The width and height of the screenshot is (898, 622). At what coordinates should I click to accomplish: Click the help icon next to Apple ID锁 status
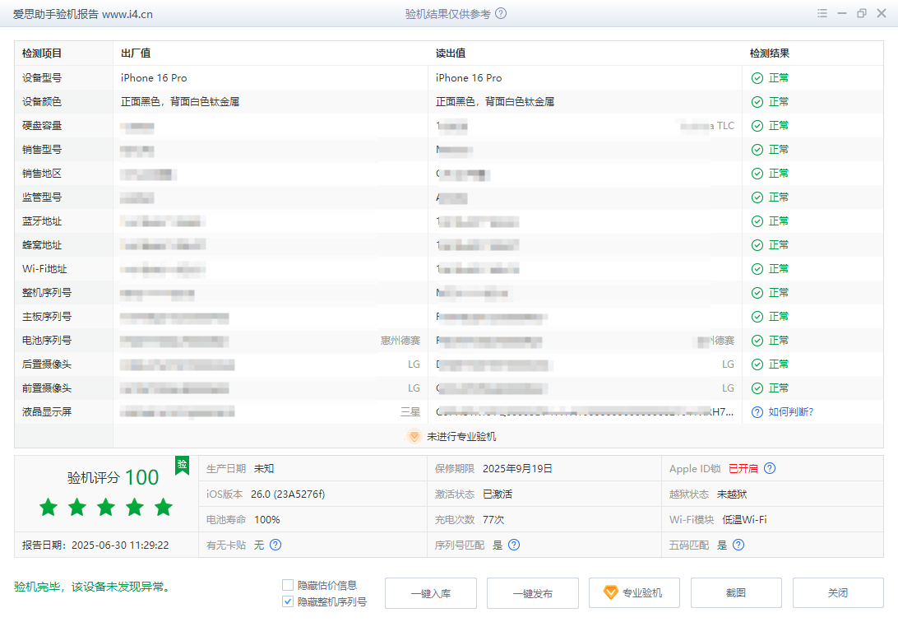[770, 468]
